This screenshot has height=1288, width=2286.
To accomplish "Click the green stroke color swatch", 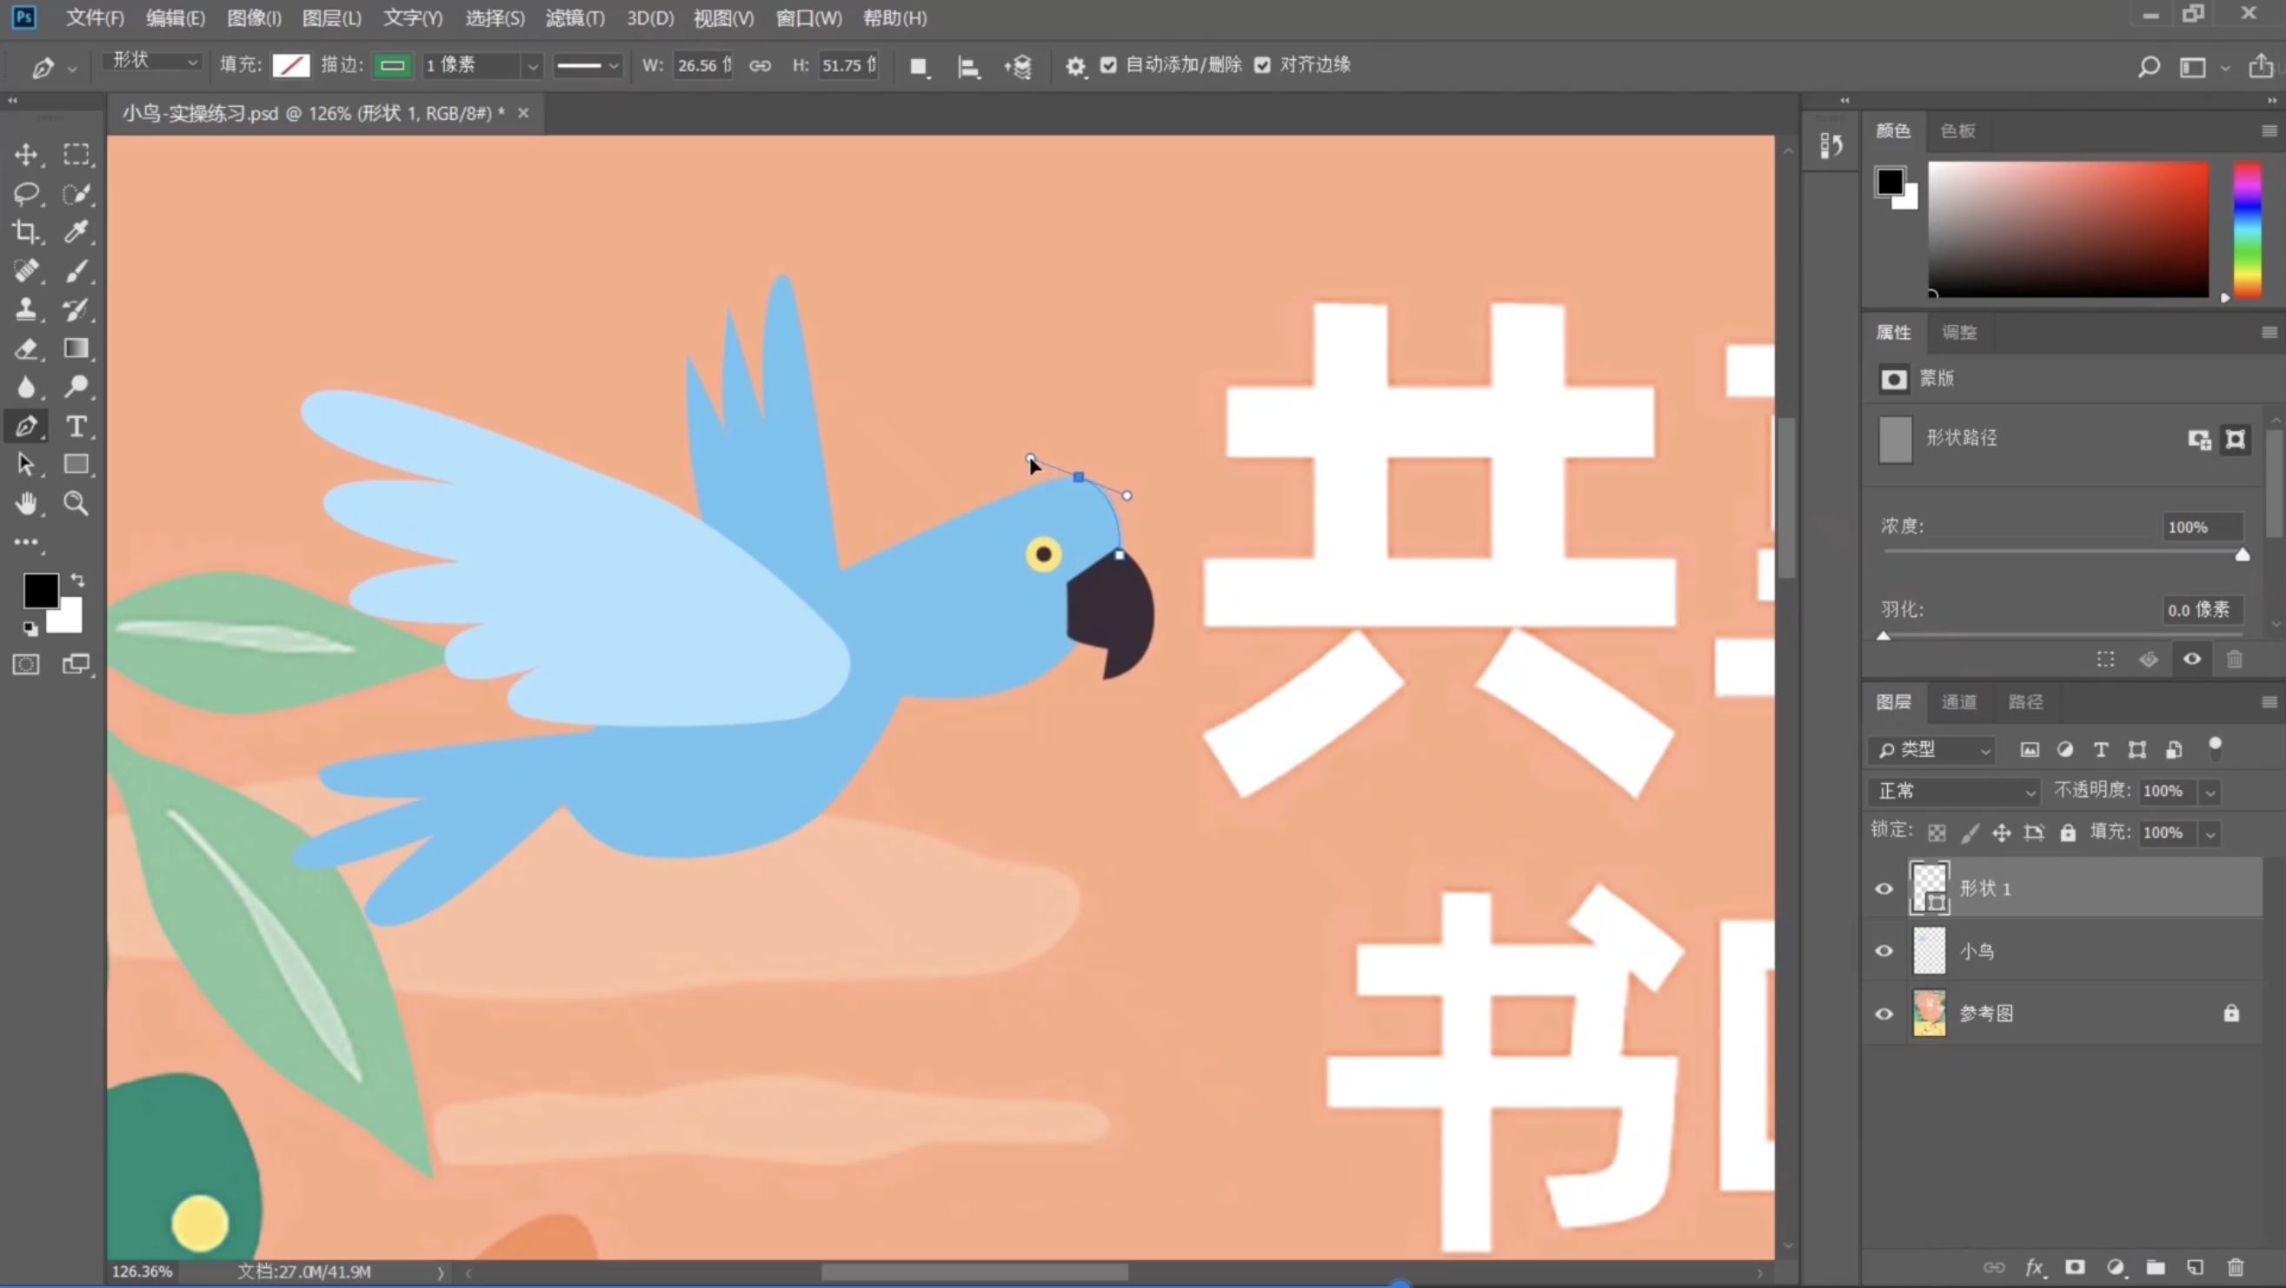I will [392, 66].
